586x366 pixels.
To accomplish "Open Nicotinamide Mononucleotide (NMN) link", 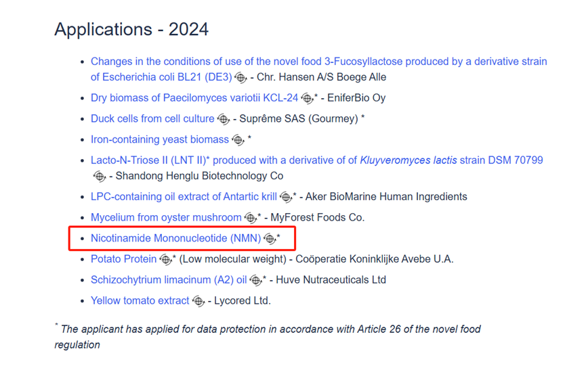I will (x=175, y=238).
